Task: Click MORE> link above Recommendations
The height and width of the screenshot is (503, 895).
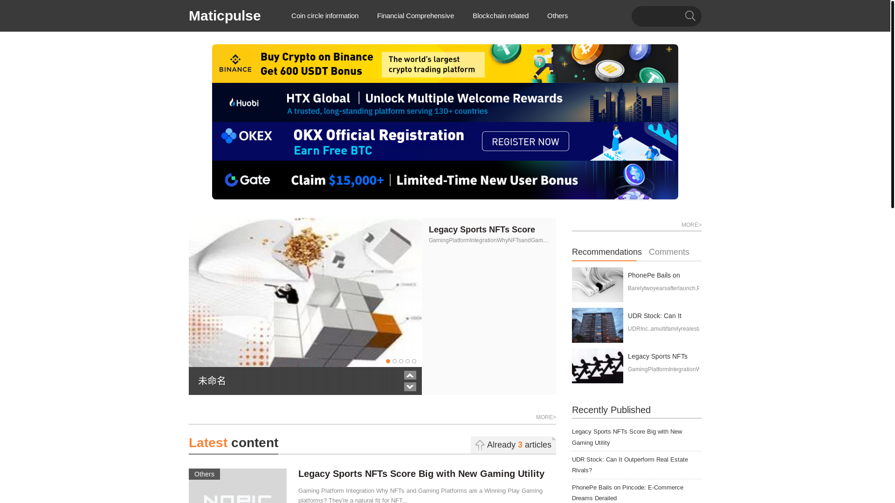Action: pyautogui.click(x=691, y=225)
